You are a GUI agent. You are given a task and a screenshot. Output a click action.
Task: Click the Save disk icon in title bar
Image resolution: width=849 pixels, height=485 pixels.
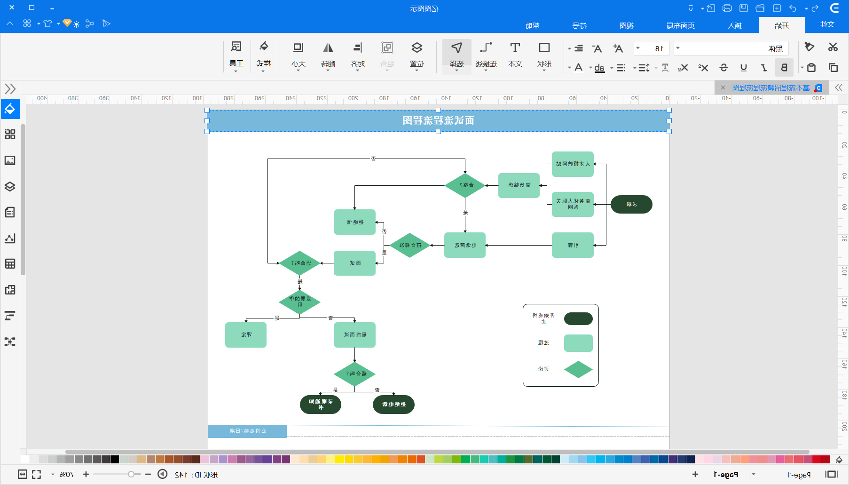[x=744, y=8]
